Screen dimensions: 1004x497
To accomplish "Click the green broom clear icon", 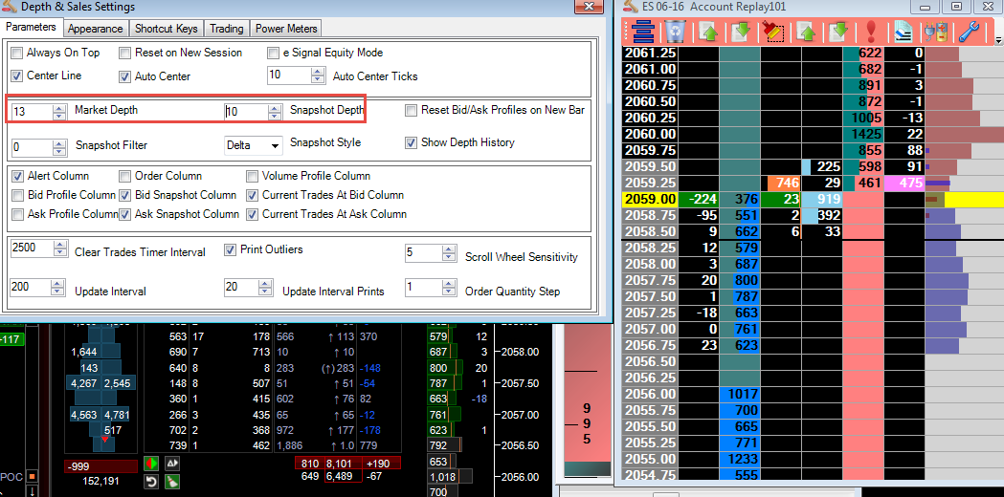I will coord(171,482).
